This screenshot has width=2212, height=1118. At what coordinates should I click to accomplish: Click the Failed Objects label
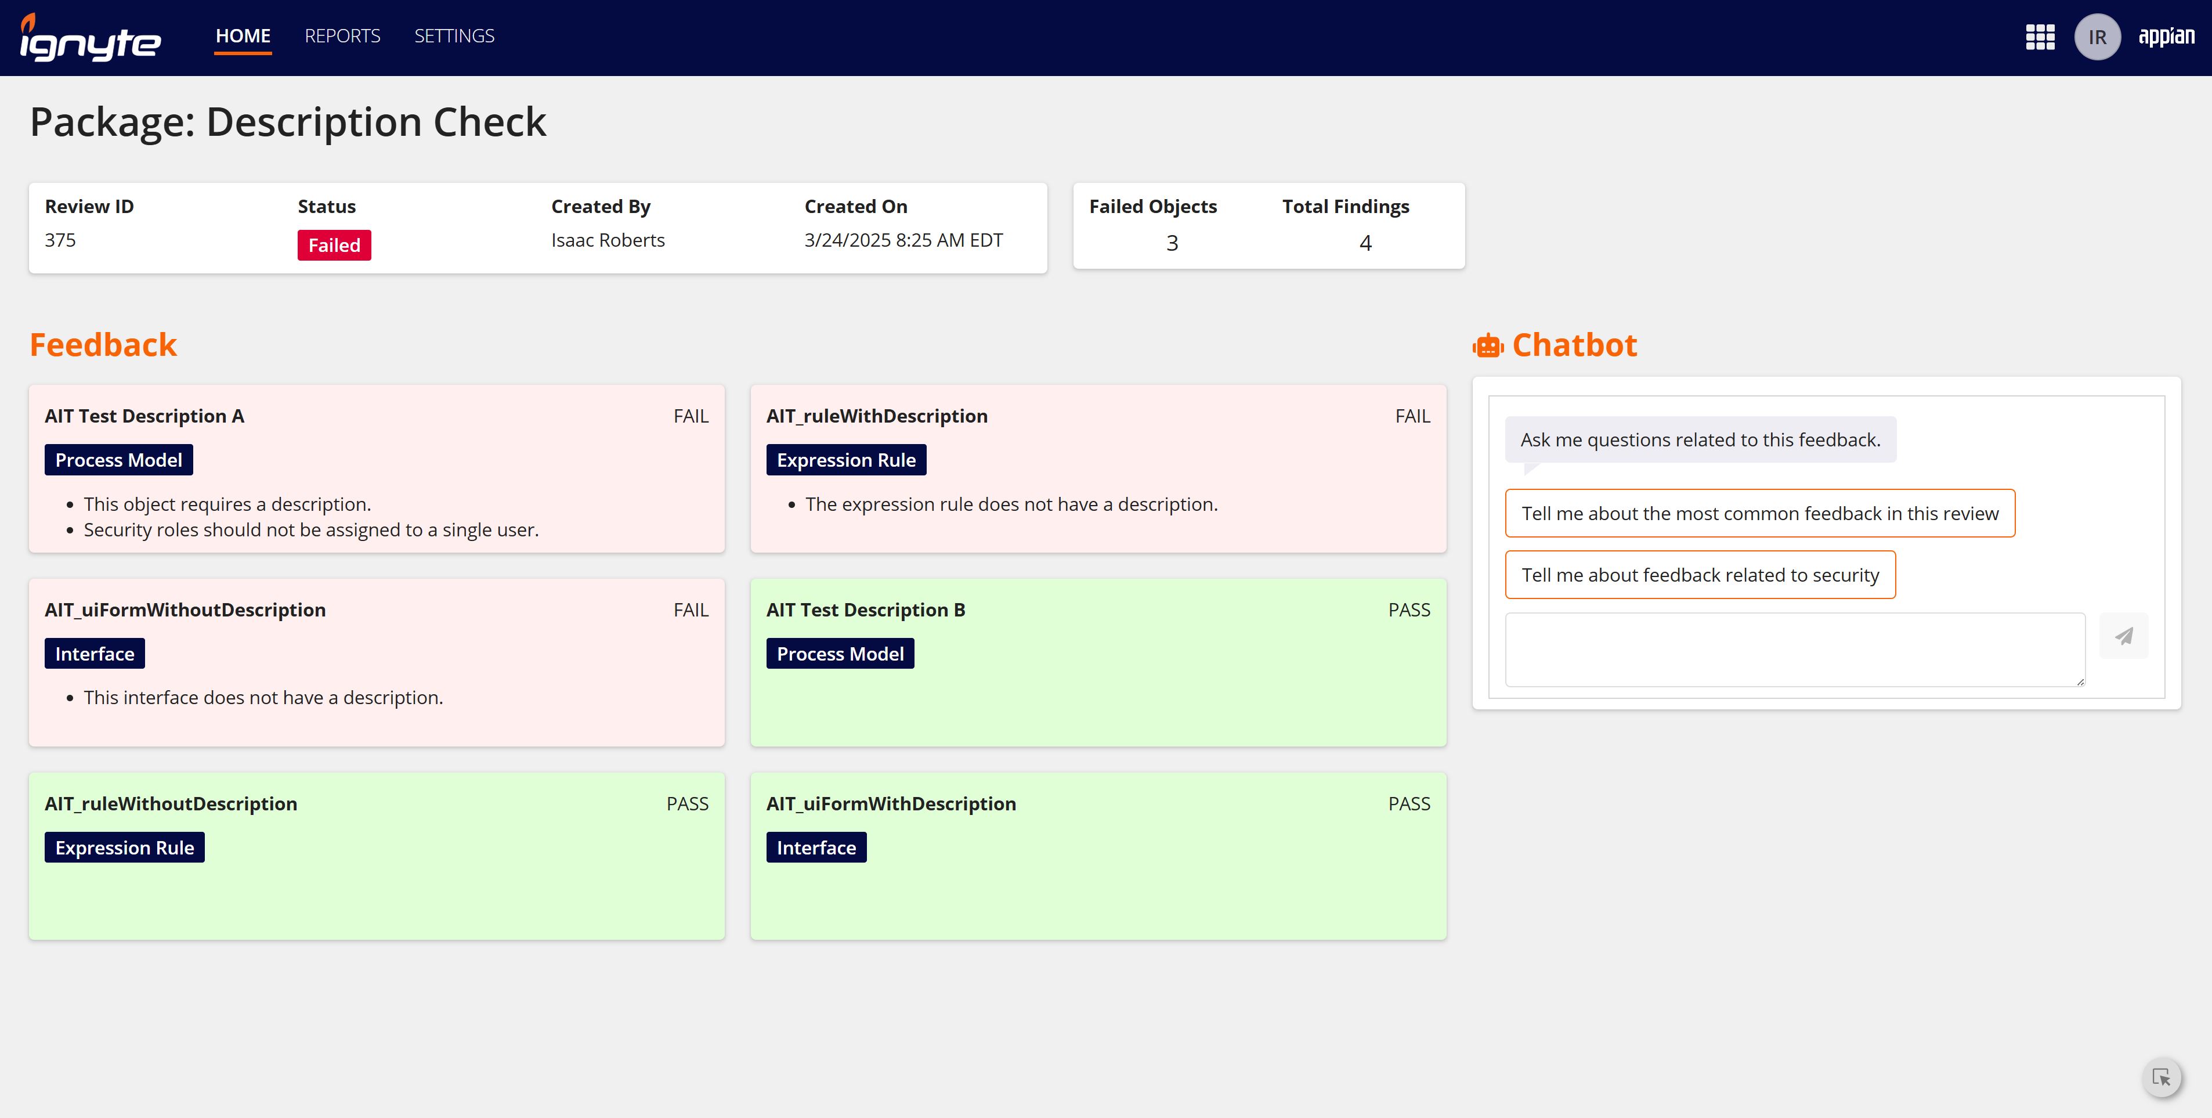tap(1153, 206)
